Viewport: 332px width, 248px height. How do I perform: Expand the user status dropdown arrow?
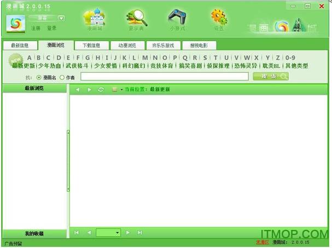click(x=61, y=18)
